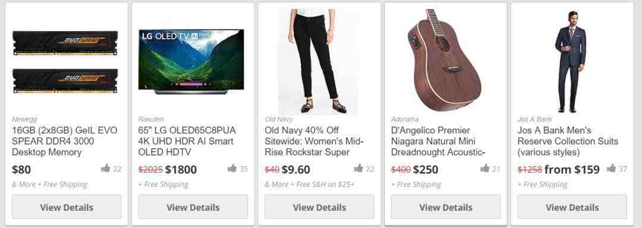
Task: View Details for D'Angelico acoustic guitar
Action: 446,207
